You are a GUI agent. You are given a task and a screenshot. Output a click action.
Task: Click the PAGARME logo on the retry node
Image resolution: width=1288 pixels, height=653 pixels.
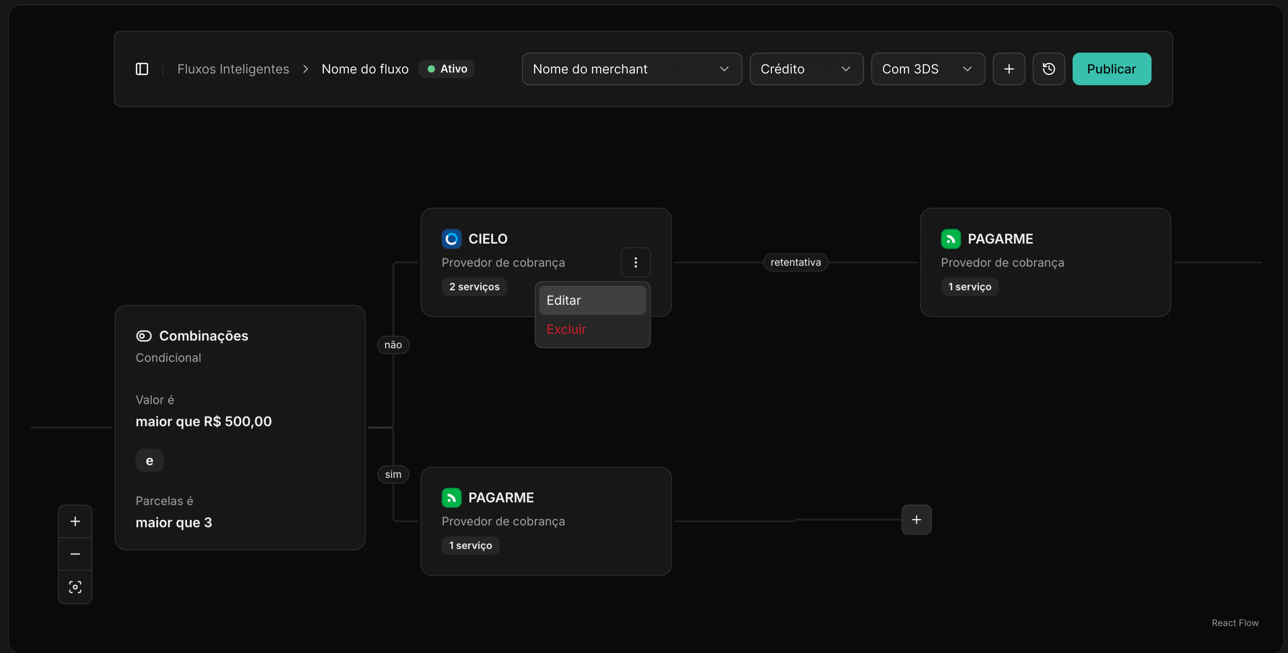951,239
